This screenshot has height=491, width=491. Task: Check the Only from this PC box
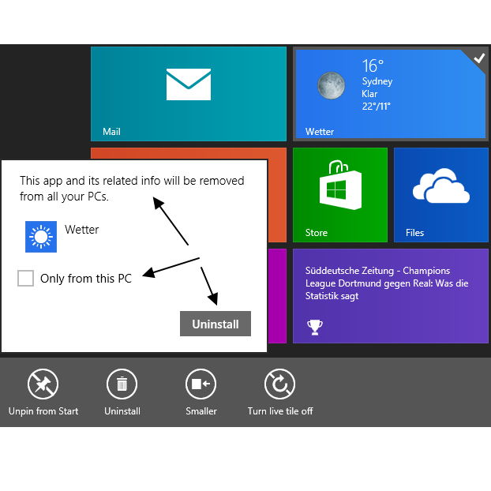[x=26, y=278]
